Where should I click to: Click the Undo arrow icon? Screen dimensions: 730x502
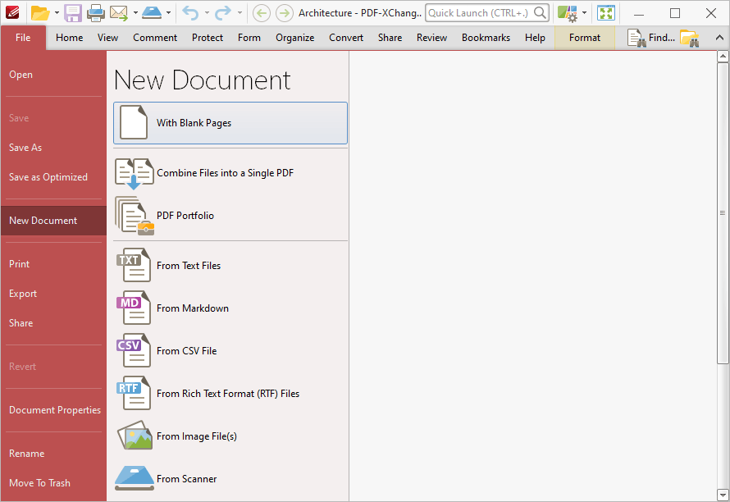(190, 13)
